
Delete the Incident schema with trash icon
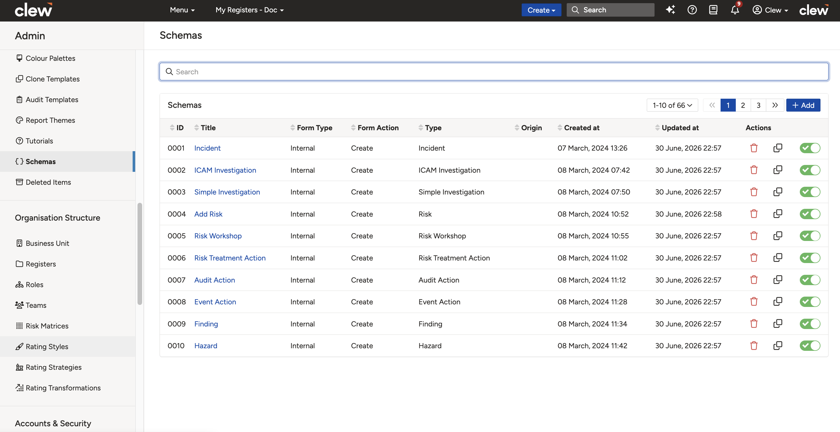tap(754, 148)
